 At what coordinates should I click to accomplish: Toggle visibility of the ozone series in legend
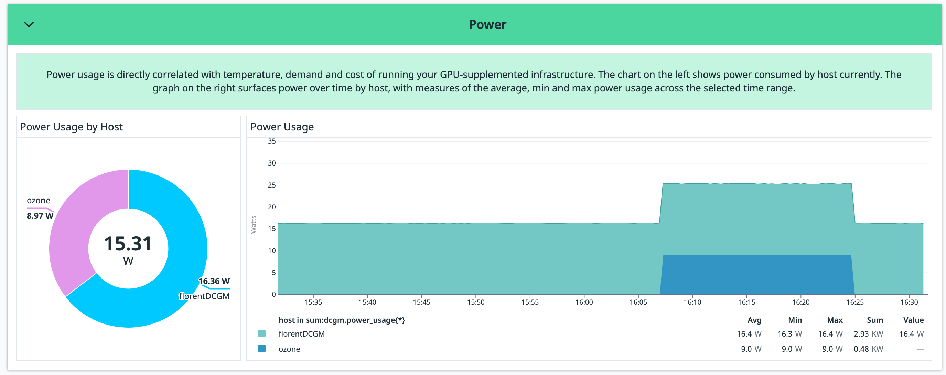tap(290, 349)
